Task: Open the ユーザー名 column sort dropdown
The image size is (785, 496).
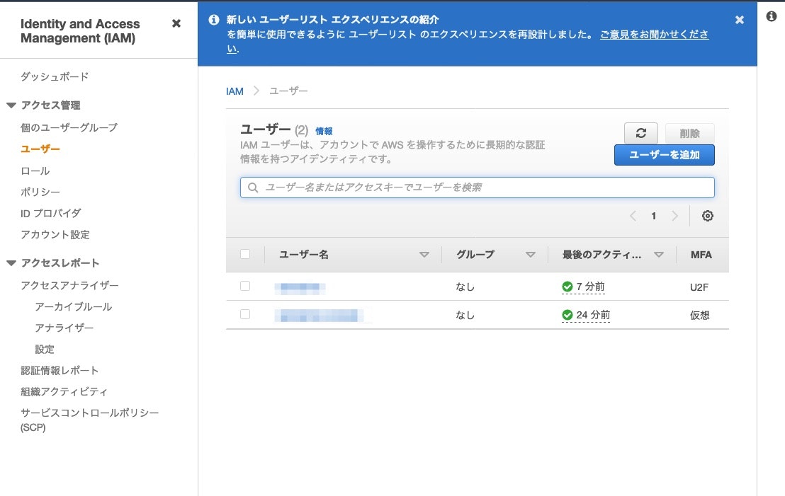Action: coord(424,254)
